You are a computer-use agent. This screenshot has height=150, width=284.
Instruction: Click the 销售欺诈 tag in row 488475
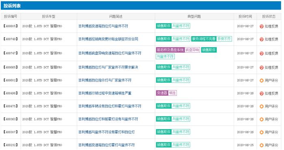(164, 106)
